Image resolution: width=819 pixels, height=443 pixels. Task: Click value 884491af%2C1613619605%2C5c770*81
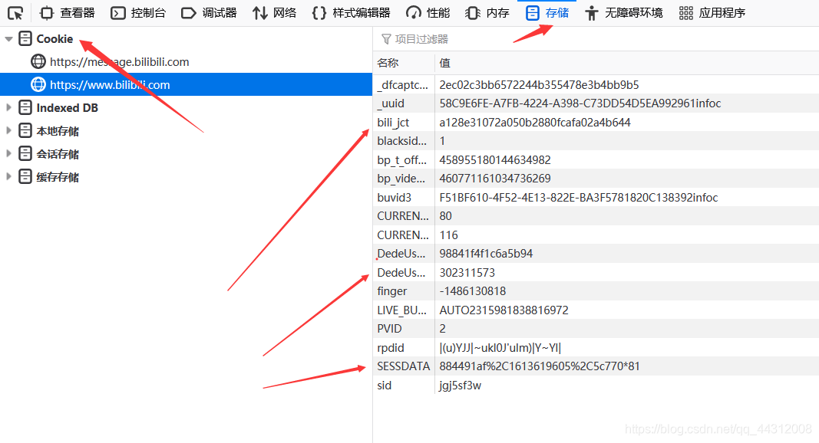click(540, 366)
